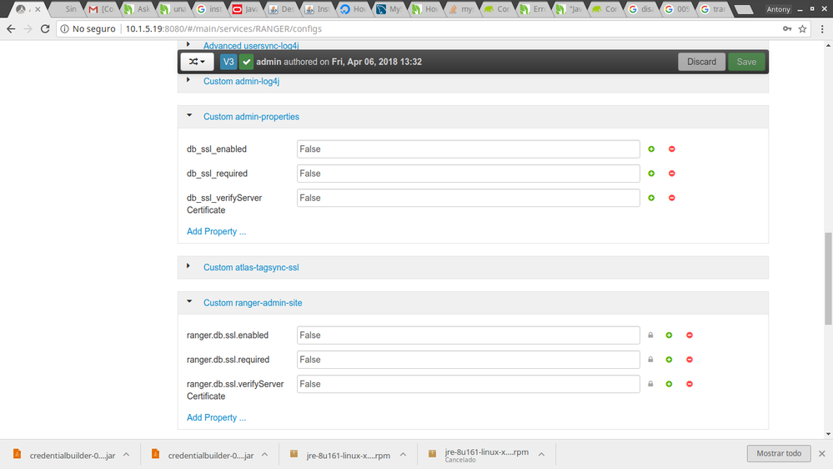Click red remove icon for ranger.db.ssl.enabled
833x469 pixels.
pos(690,335)
